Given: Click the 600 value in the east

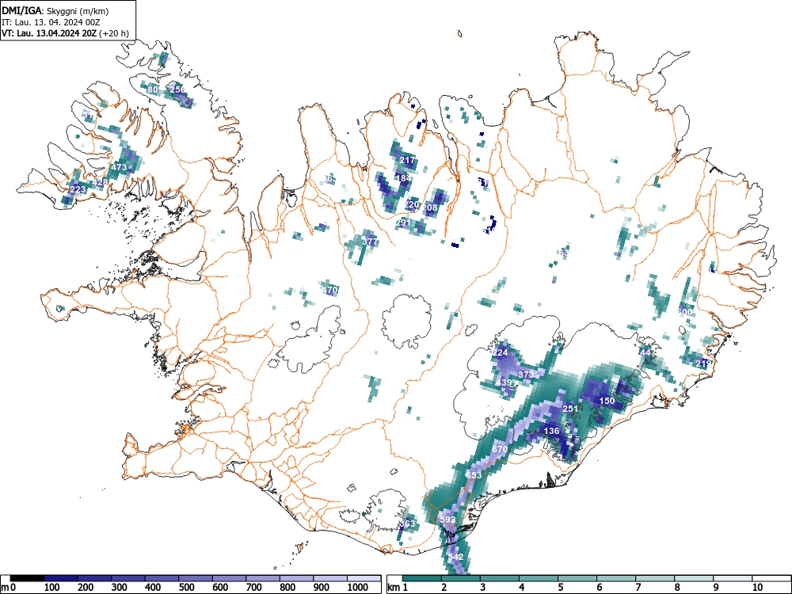Looking at the screenshot, I should coord(685,312).
